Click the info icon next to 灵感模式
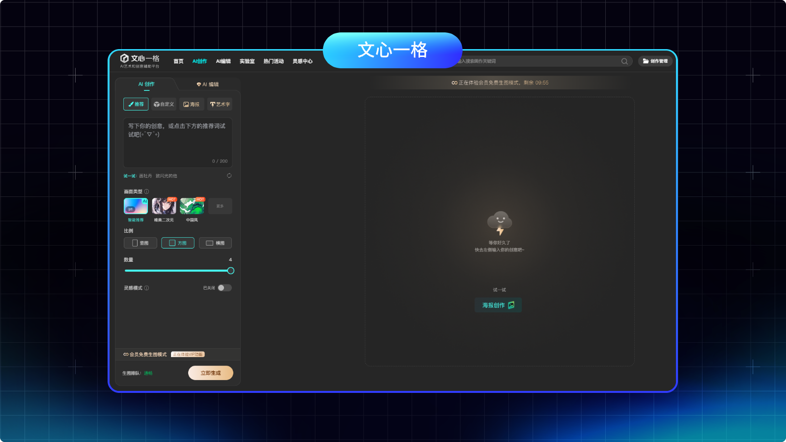The height and width of the screenshot is (442, 786). (x=146, y=288)
